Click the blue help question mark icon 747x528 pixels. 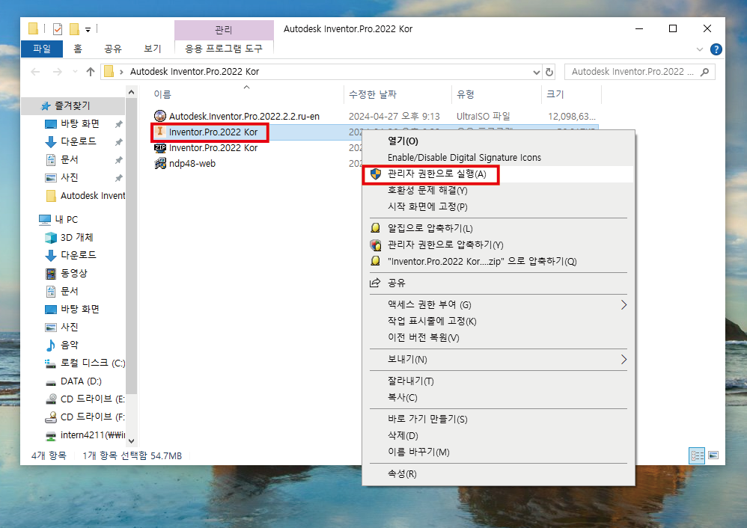point(716,49)
